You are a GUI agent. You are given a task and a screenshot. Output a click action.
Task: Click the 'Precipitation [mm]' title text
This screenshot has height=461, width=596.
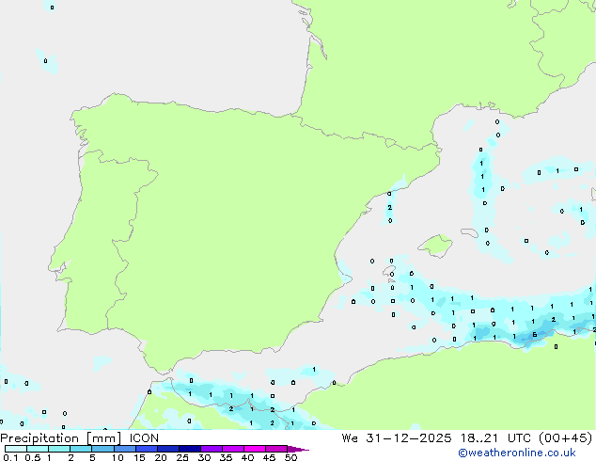(x=61, y=438)
